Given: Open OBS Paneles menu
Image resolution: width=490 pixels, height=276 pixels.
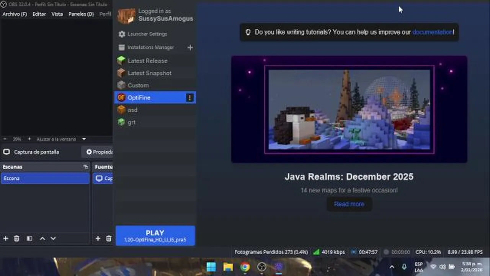Looking at the screenshot, I should coord(81,14).
